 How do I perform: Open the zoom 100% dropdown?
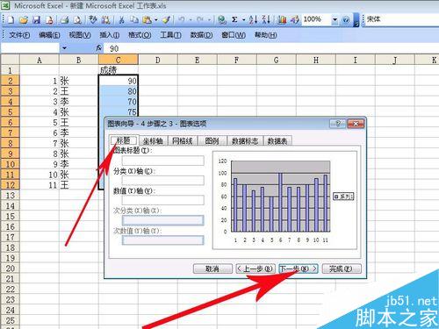(335, 20)
